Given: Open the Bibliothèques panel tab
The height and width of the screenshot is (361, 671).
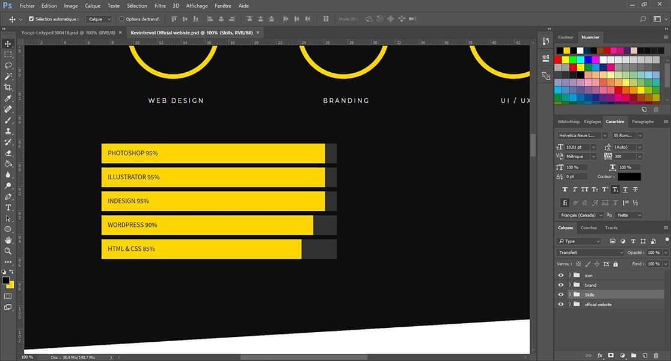Looking at the screenshot, I should pyautogui.click(x=569, y=122).
